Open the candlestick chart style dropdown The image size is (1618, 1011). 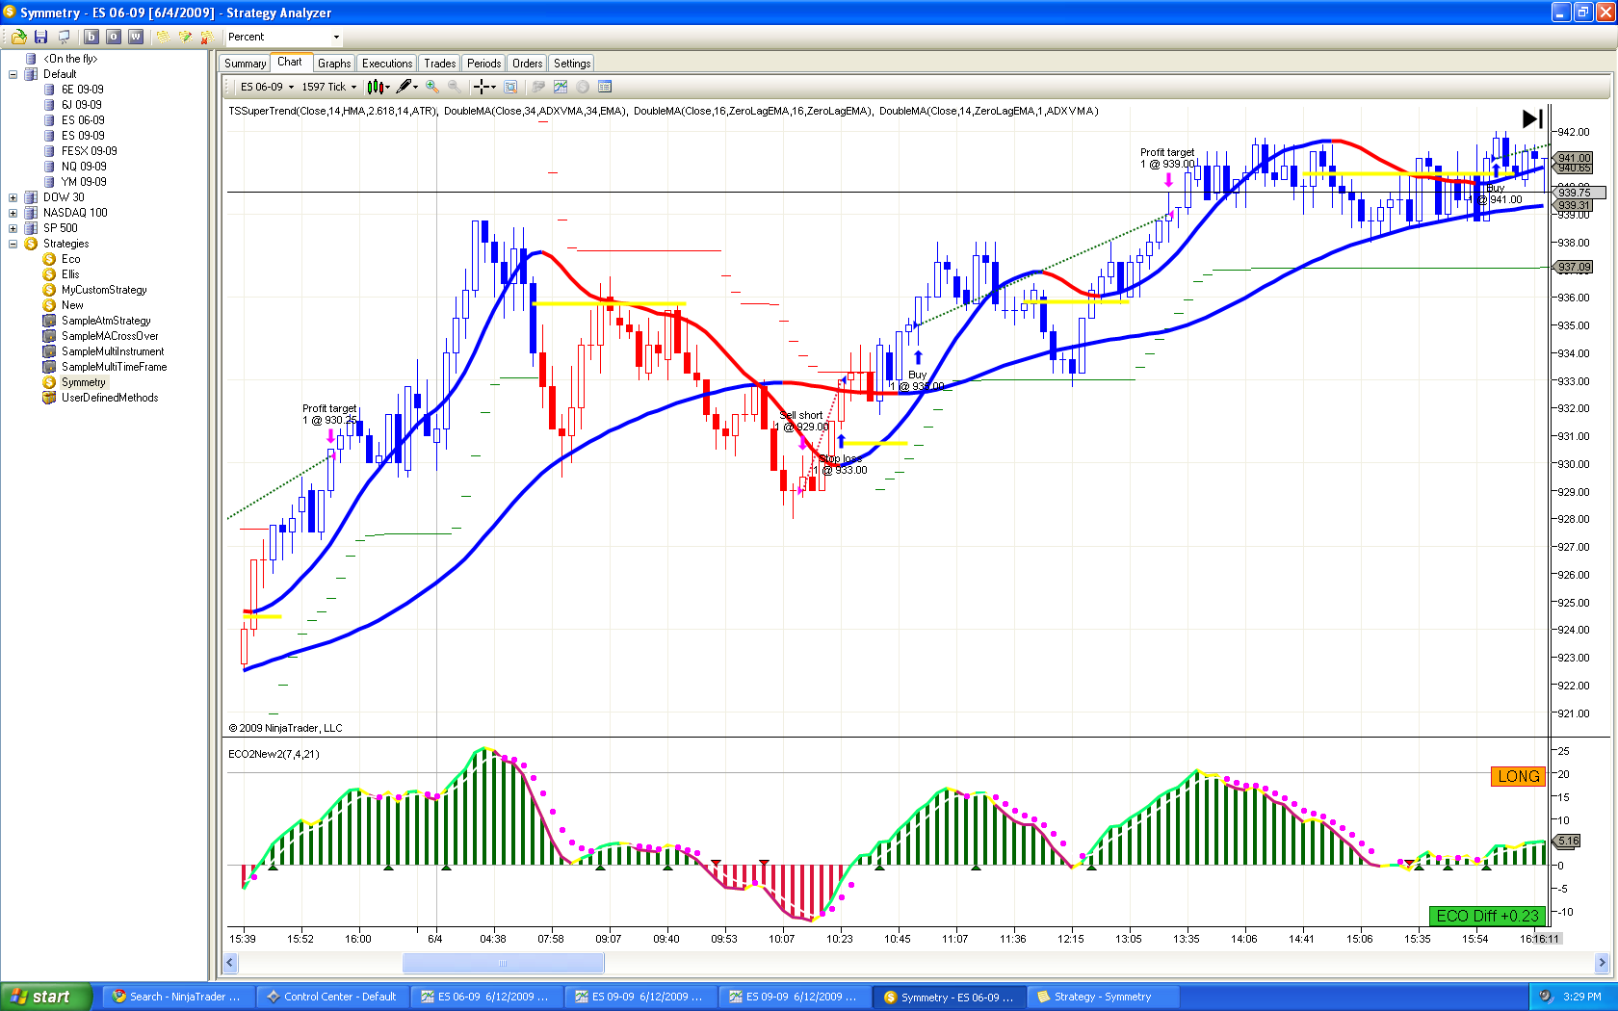pyautogui.click(x=378, y=87)
